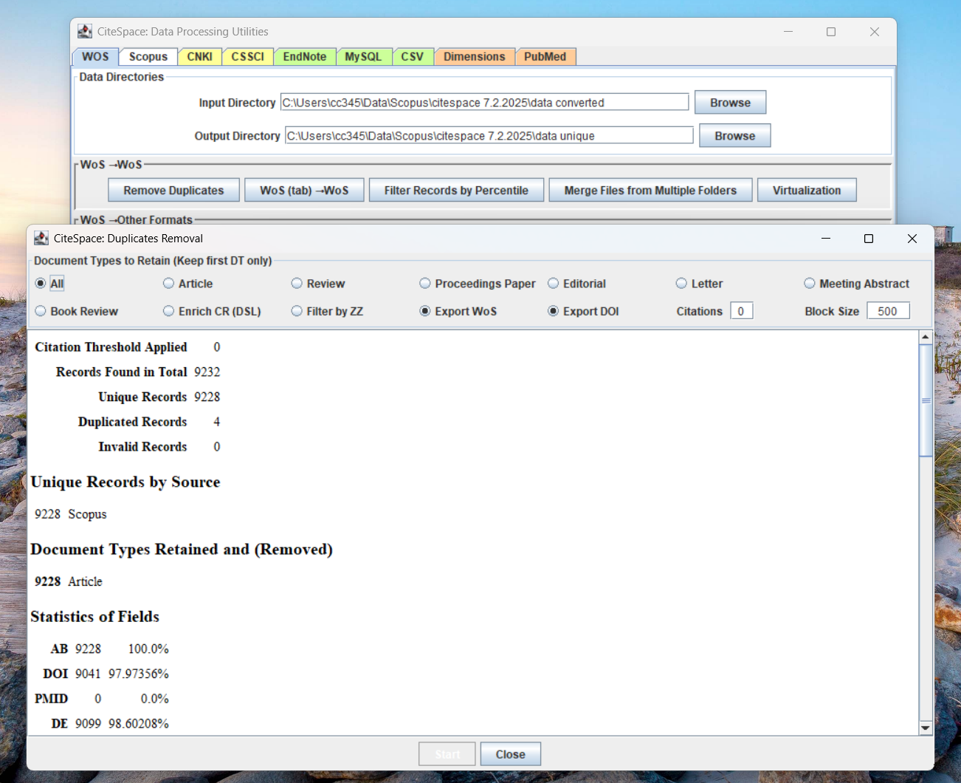
Task: Open the Dimensions tab
Action: 474,57
